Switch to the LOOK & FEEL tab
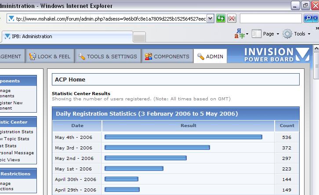Screen dimensions: 319x195 tap(49, 57)
